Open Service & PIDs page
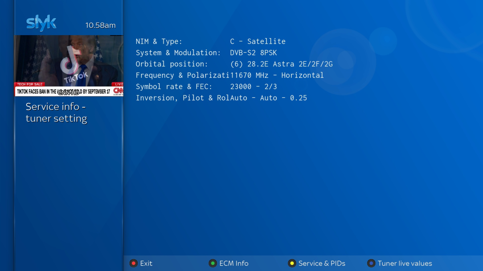Image resolution: width=483 pixels, height=271 pixels. tap(322, 263)
